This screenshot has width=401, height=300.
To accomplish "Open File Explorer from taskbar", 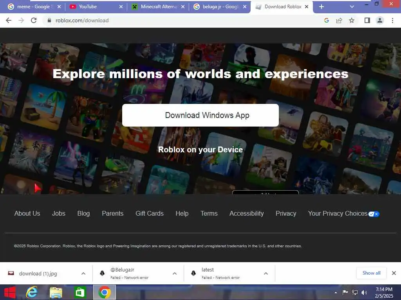I will point(56,292).
